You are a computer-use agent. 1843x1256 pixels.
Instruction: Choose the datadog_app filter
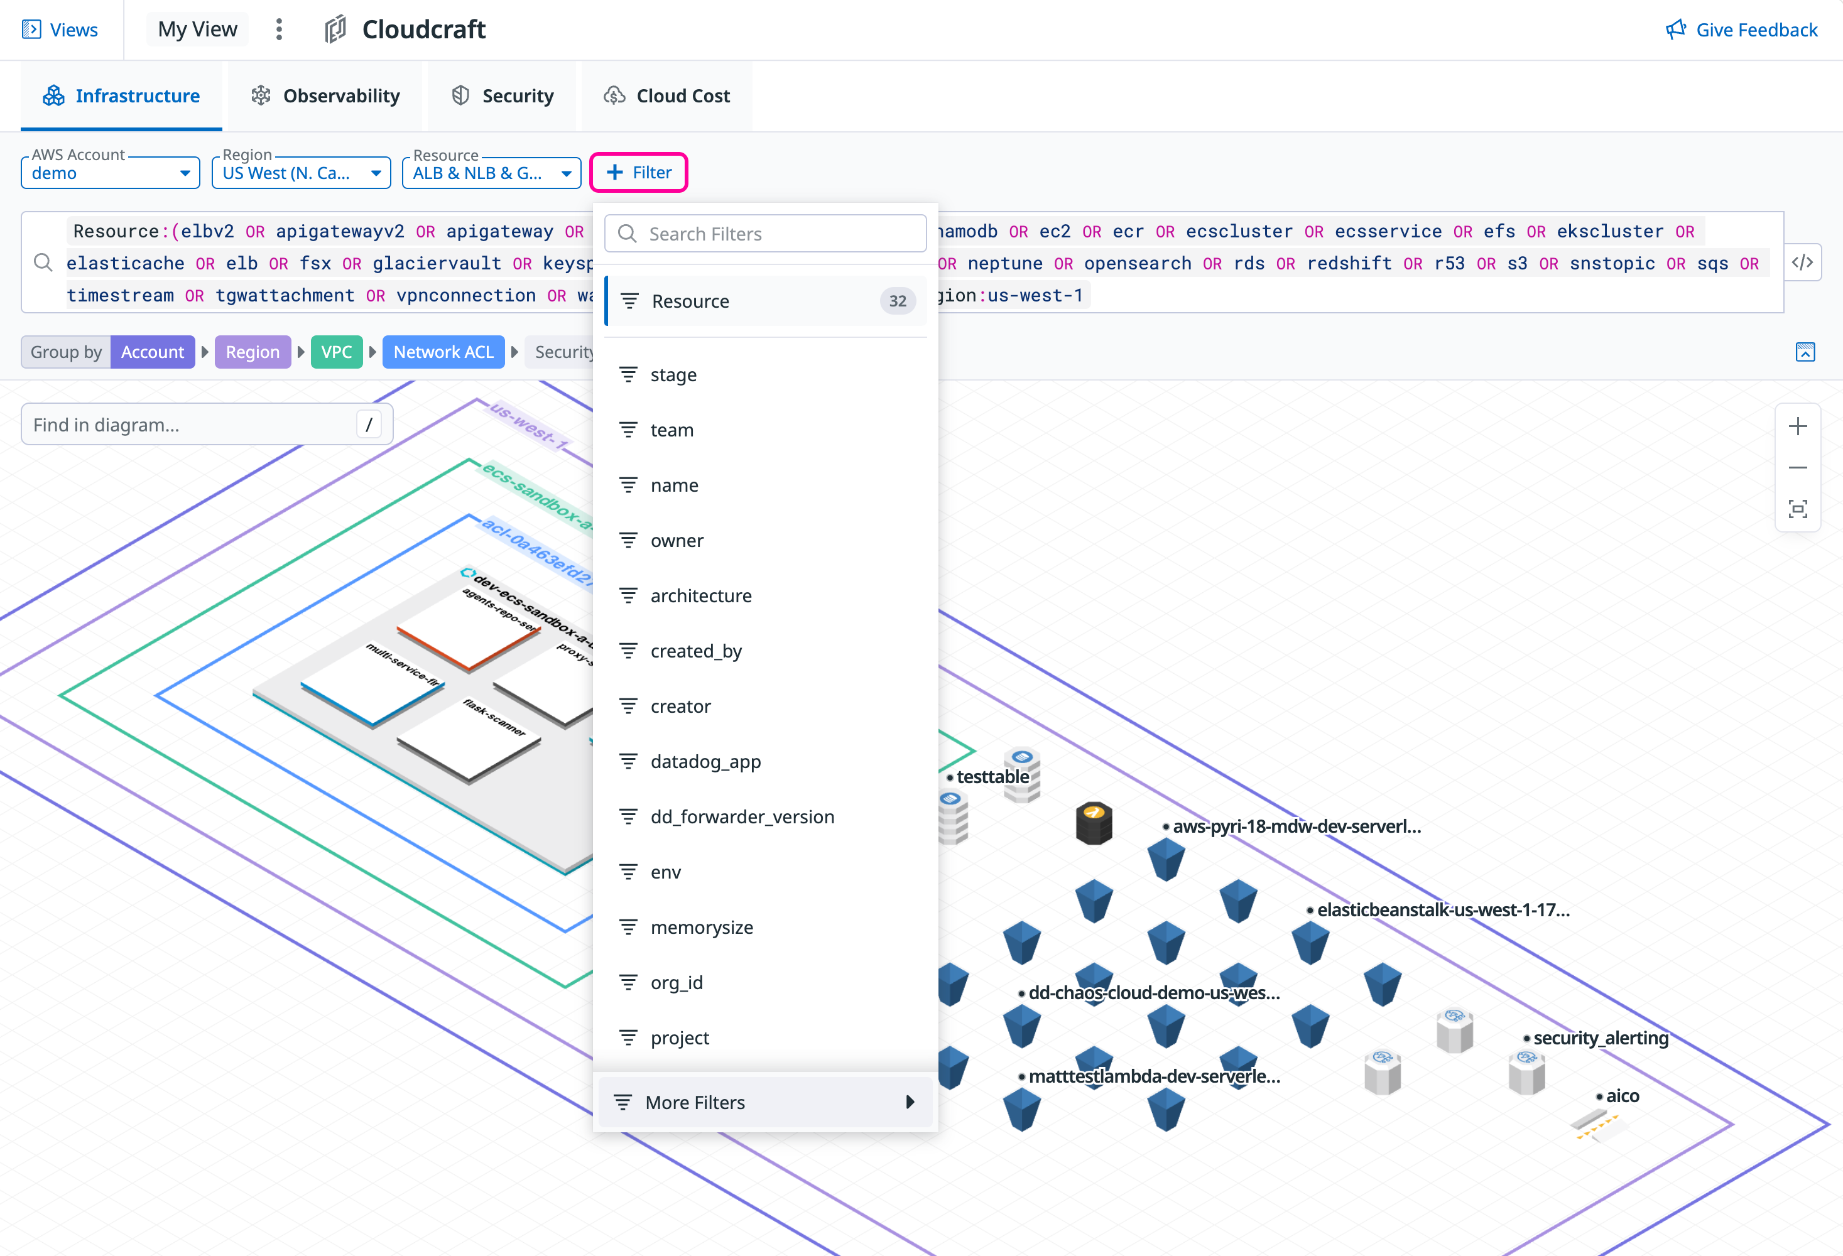765,761
